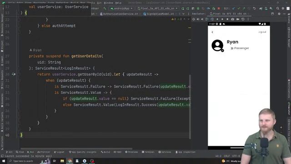
Task: Collapse the when block fold marker
Action: coord(19,80)
